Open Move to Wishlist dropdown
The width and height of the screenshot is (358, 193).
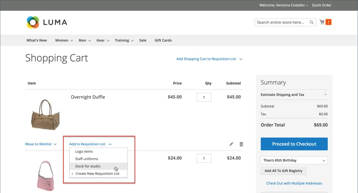[41, 144]
